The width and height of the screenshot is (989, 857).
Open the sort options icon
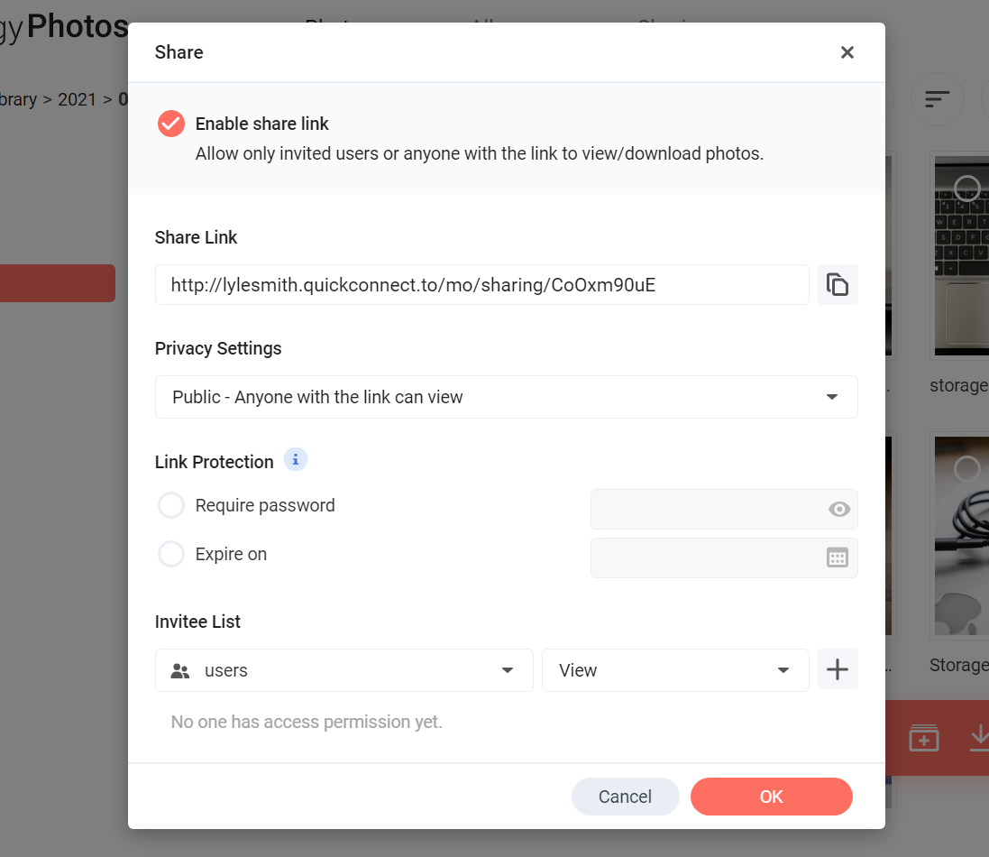937,99
